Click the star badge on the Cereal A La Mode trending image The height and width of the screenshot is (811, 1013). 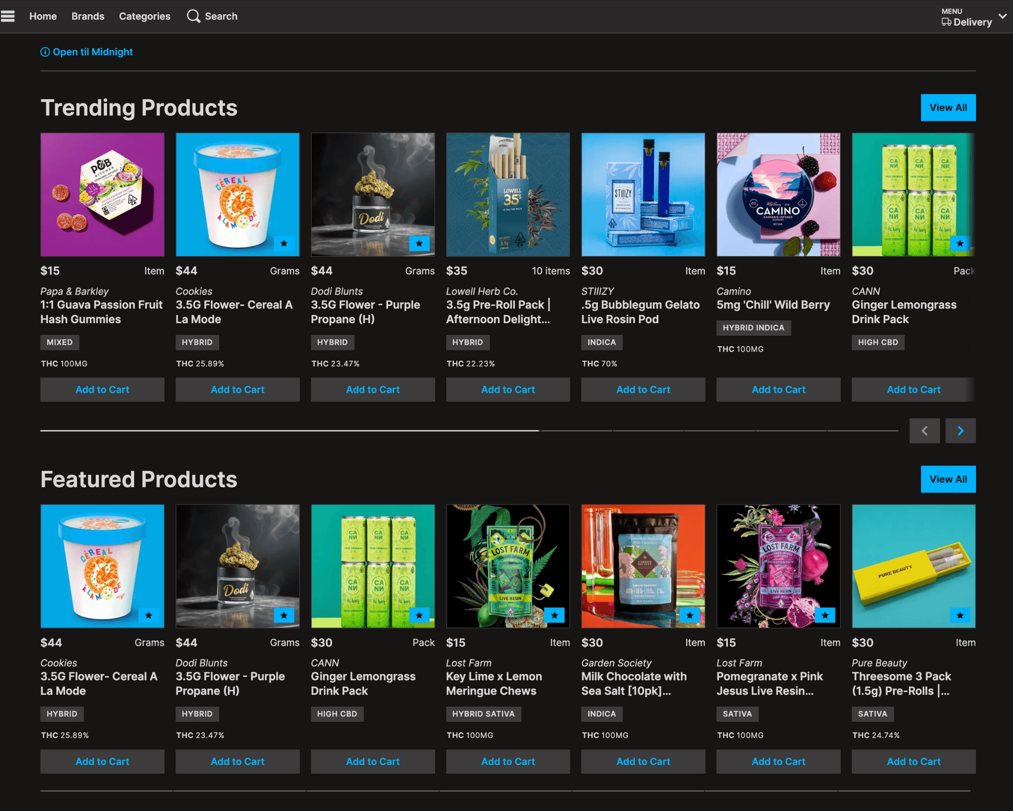point(284,244)
